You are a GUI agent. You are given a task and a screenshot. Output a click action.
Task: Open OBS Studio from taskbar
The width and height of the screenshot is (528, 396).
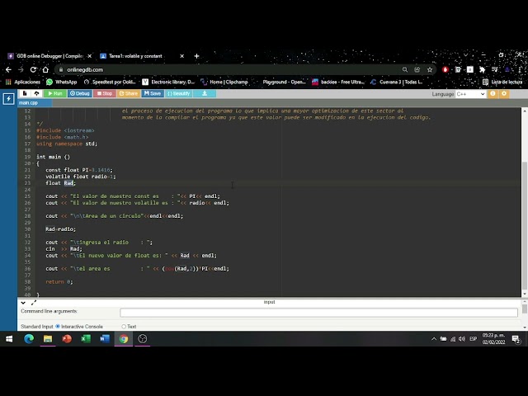point(143,339)
